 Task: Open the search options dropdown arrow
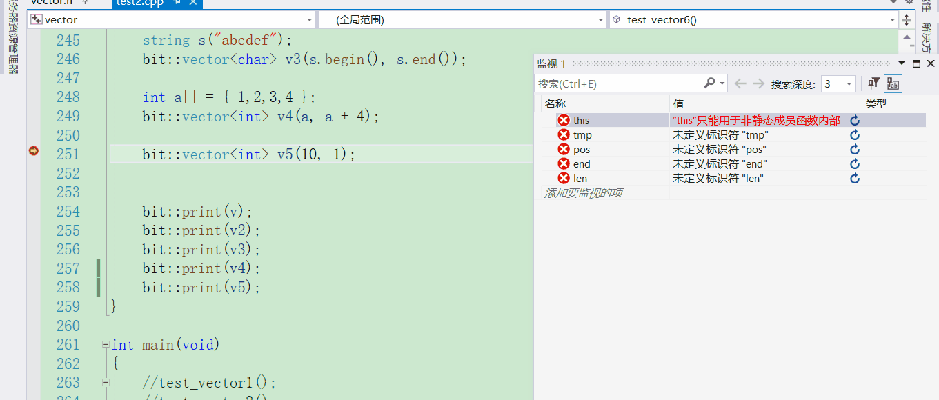(x=722, y=84)
